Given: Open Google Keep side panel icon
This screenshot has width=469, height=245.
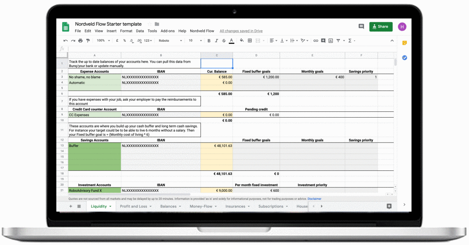Looking at the screenshot, I should (405, 43).
